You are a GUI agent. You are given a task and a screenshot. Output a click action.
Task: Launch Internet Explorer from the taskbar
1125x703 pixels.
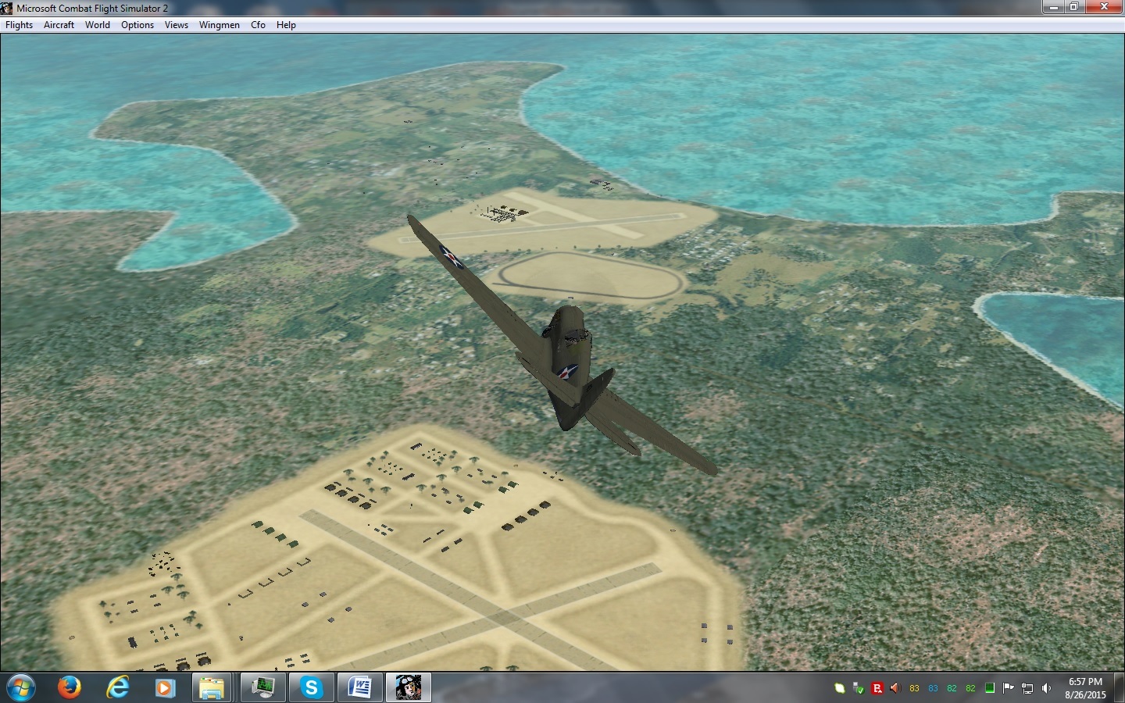[118, 687]
